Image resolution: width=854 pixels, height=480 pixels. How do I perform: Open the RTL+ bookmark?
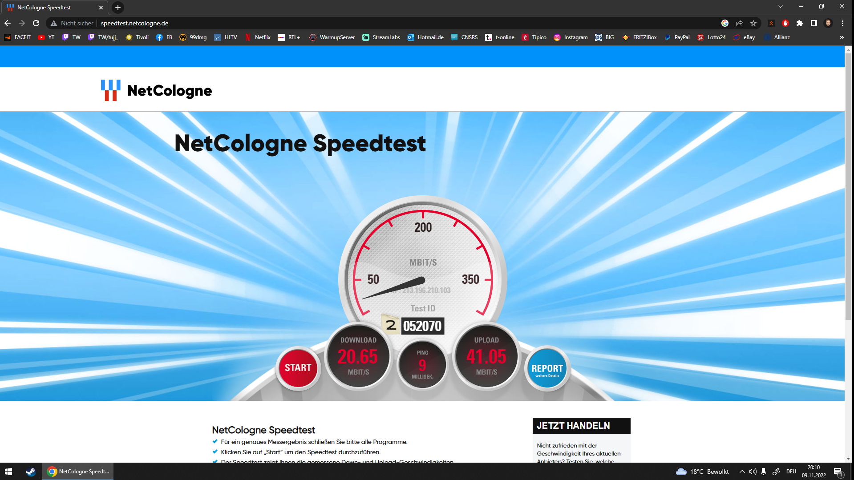[x=289, y=37]
